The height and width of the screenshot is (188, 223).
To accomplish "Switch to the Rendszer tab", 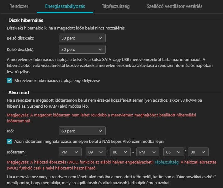I will point(19,6).
